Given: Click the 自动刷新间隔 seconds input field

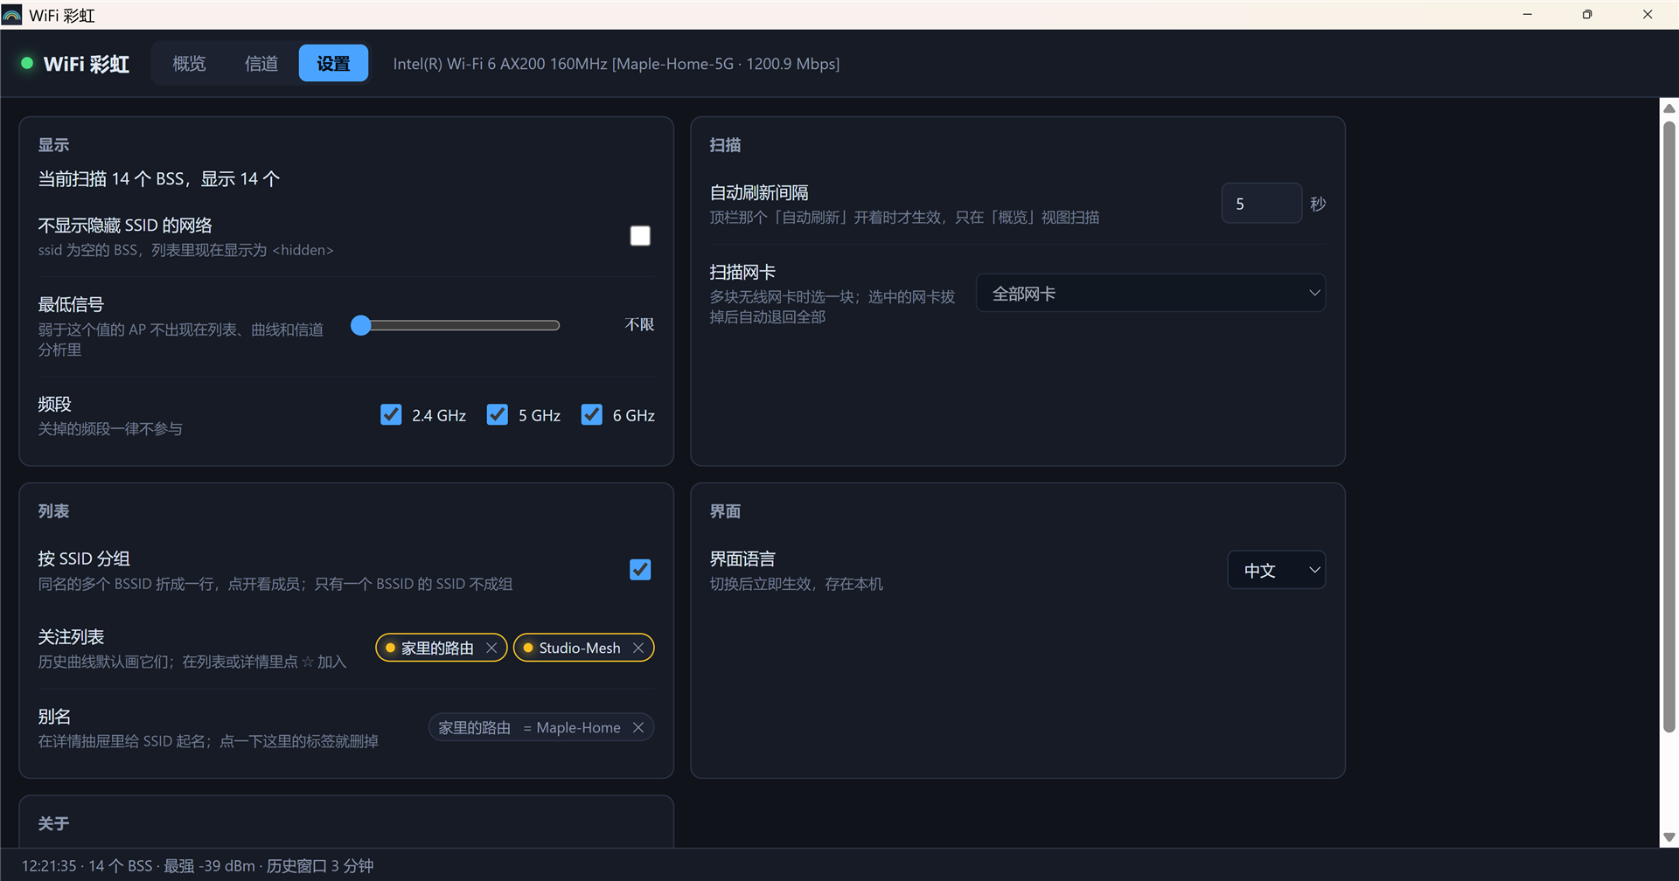Looking at the screenshot, I should (1261, 204).
